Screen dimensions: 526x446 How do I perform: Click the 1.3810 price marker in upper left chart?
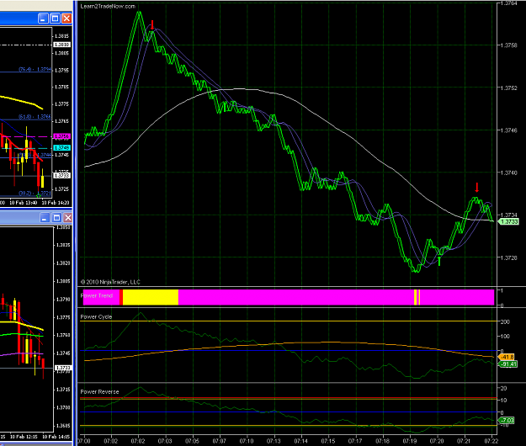tap(61, 45)
